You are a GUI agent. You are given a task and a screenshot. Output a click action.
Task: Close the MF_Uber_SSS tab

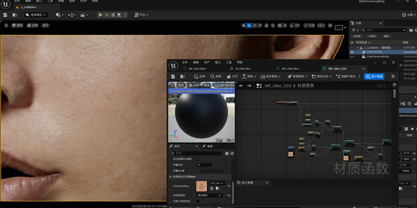click(363, 69)
